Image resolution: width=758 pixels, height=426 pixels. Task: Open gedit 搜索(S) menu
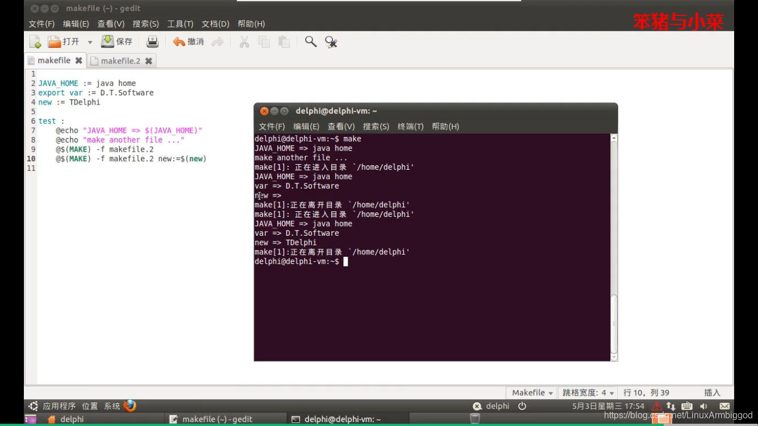(146, 24)
